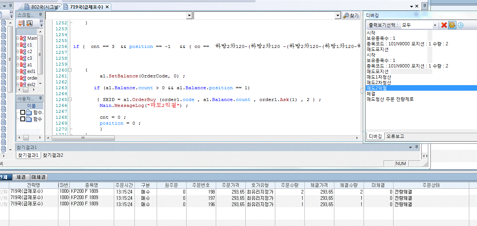
Task: Expand the Main node in the script tree
Action: pyautogui.click(x=17, y=38)
